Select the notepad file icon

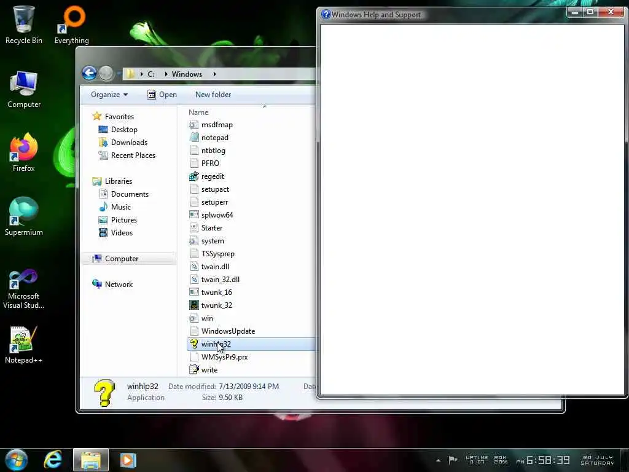point(194,137)
